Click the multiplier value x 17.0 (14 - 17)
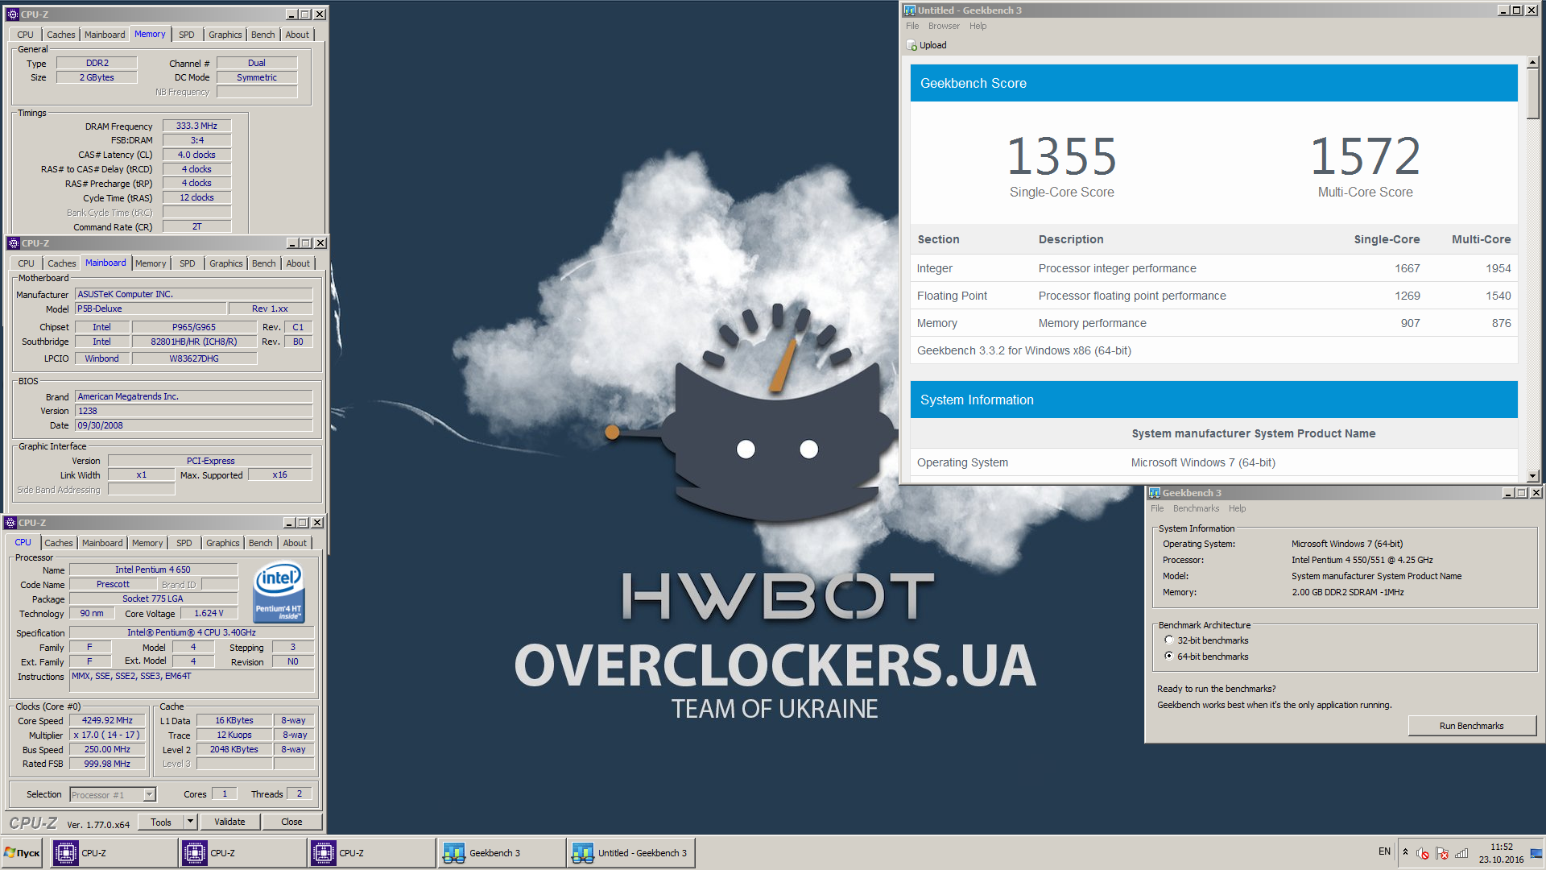The image size is (1546, 870). [107, 735]
